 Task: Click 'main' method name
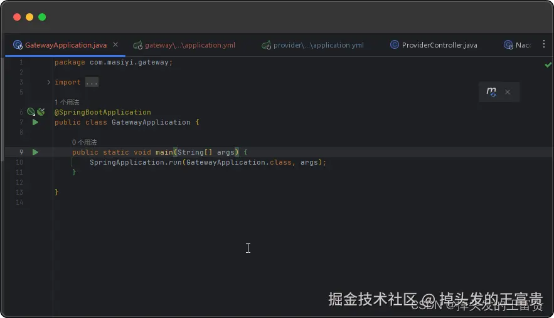164,152
